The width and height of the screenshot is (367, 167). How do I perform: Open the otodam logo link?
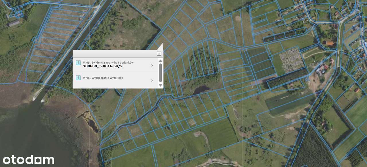click(28, 159)
